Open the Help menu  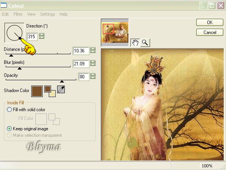click(x=63, y=14)
